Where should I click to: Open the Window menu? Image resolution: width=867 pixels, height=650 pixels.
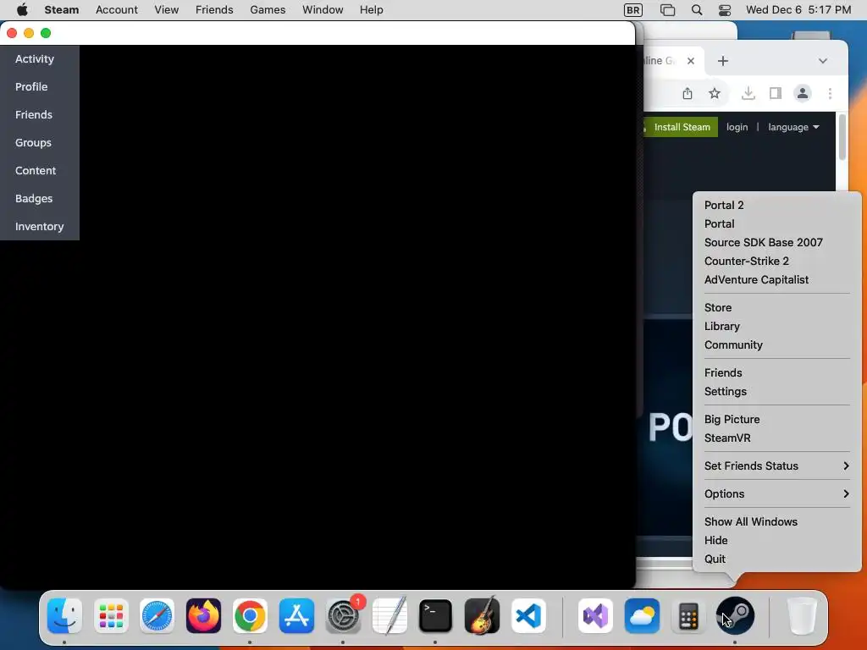[323, 10]
